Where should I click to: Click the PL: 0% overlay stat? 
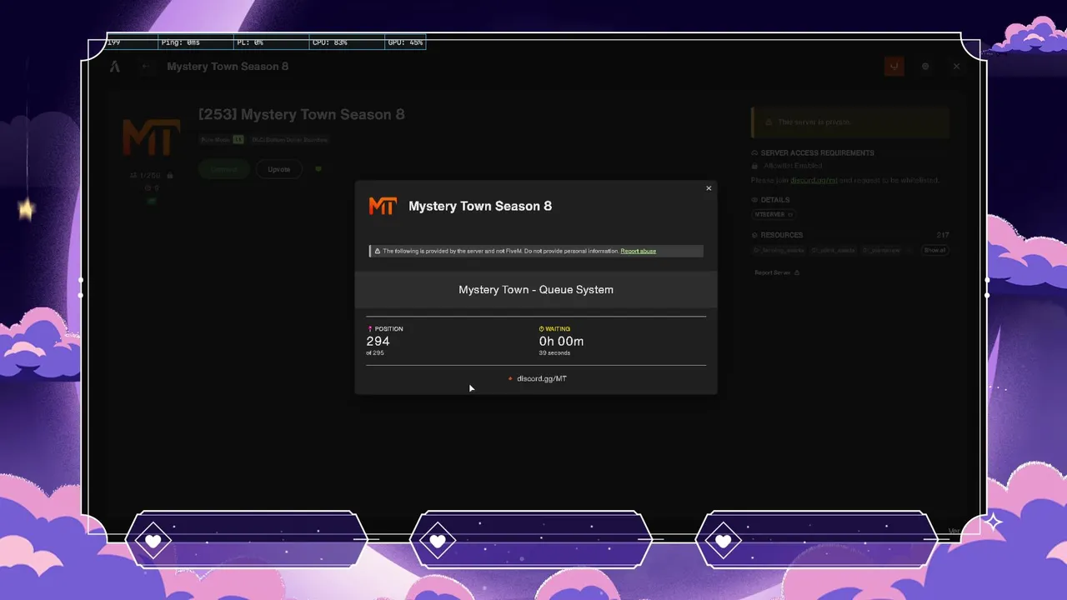250,42
